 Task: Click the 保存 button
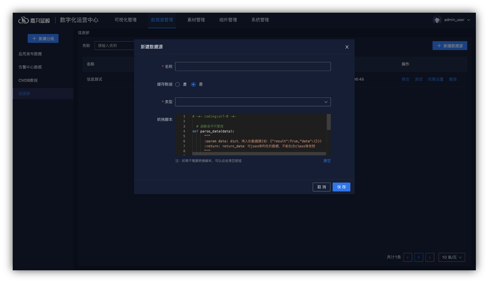341,187
